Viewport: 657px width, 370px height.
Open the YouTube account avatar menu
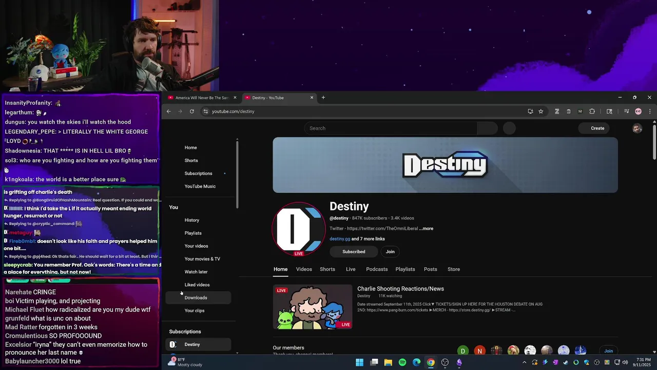[637, 128]
